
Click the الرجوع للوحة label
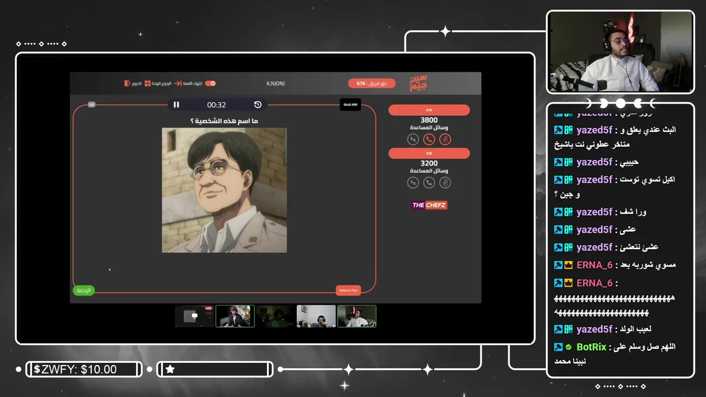click(x=162, y=83)
